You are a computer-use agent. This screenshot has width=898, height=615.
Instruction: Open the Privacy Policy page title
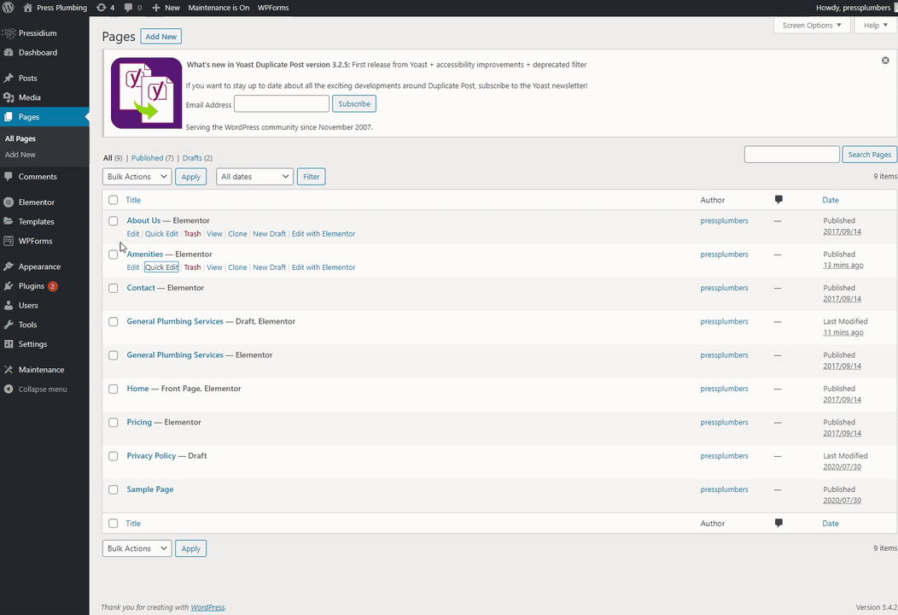coord(151,455)
